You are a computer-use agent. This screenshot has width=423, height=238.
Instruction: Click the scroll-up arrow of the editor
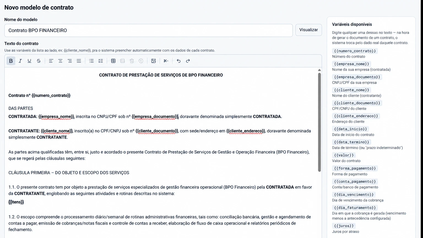tap(319, 70)
